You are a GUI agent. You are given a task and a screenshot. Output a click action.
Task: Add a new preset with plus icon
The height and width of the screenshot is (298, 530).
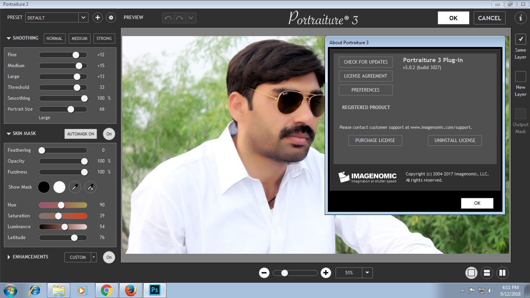(98, 17)
